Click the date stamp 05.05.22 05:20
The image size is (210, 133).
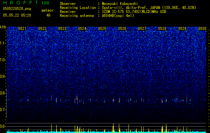17,15
